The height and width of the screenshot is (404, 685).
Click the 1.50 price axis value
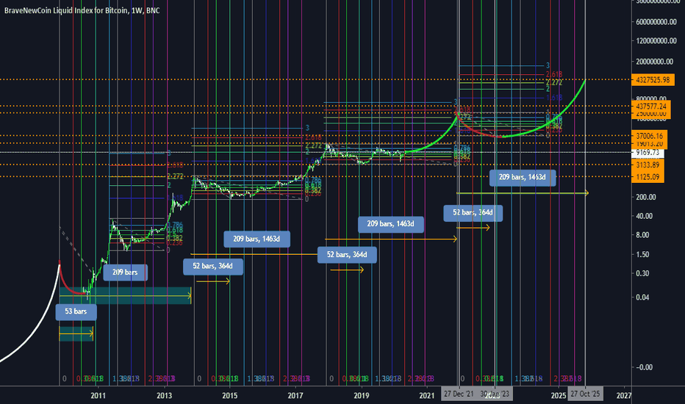click(642, 254)
